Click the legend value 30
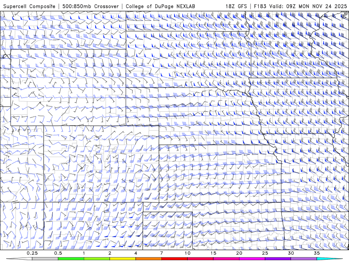Viewport: 349px width, 261px height. click(291, 253)
